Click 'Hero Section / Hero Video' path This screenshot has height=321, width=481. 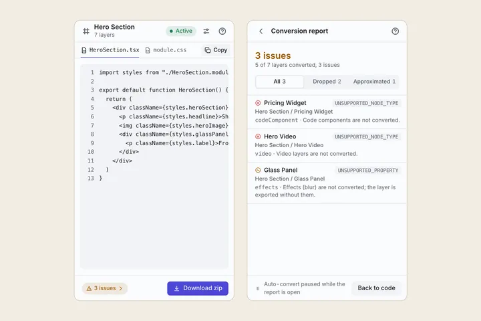click(x=289, y=145)
